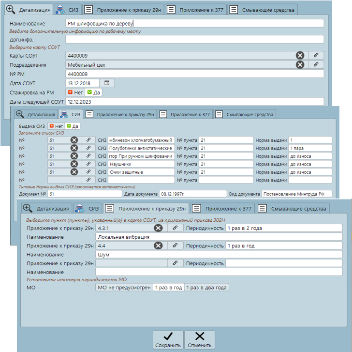Clear the Карты СОУТ value 4400009

[300, 55]
